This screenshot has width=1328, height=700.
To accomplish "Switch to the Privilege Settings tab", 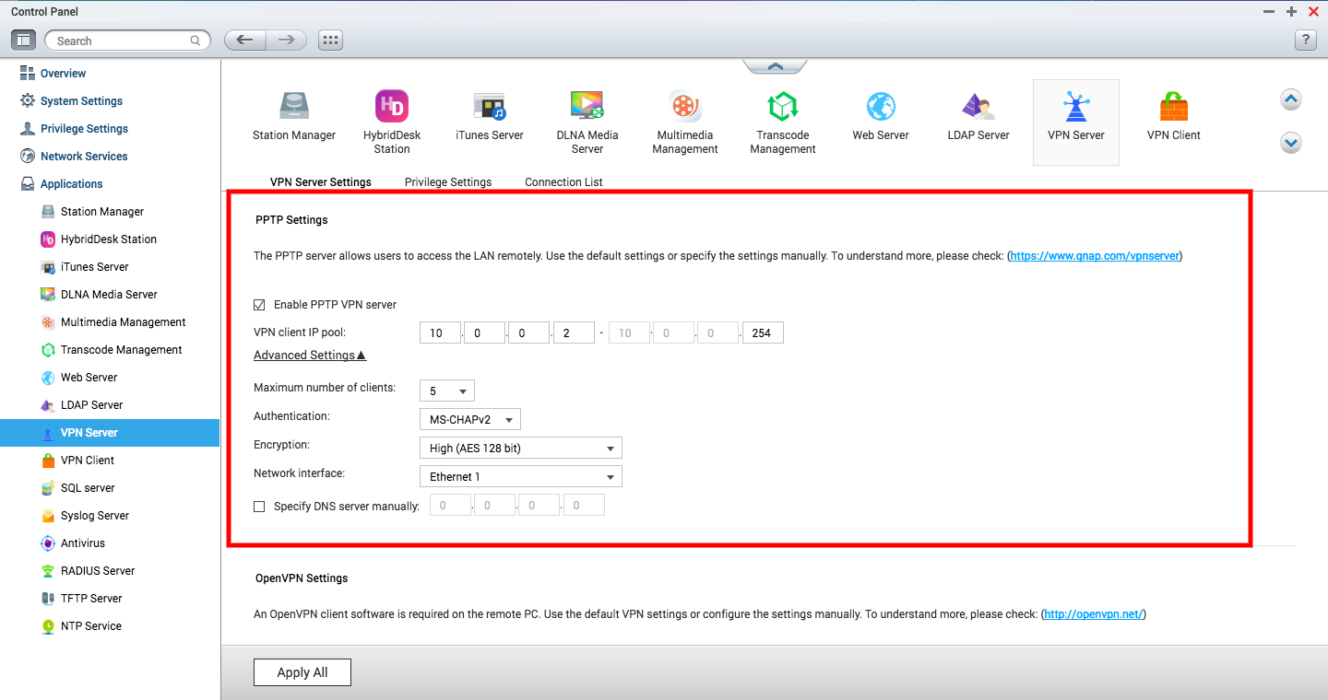I will click(x=448, y=182).
